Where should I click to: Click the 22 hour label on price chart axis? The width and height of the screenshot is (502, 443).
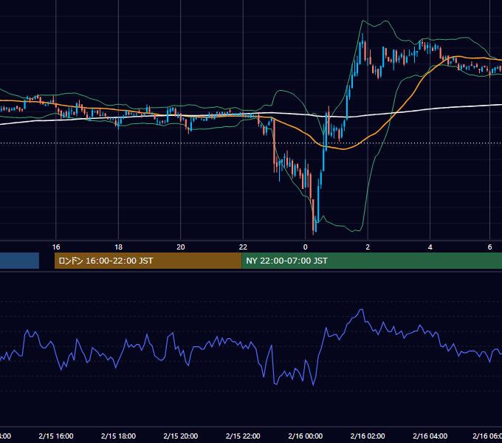(x=243, y=247)
